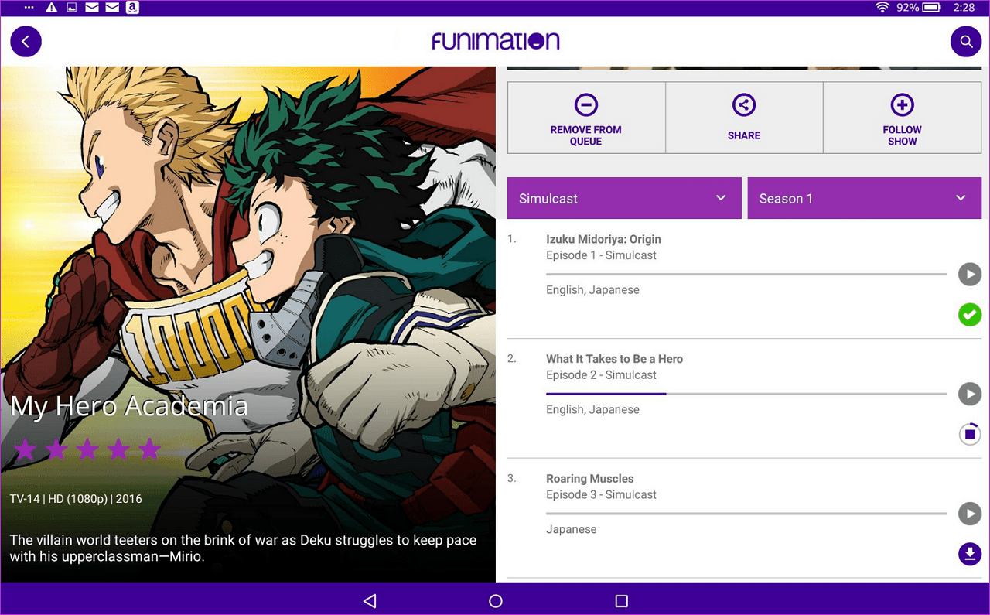Follow the show
Viewport: 990px width, 615px height.
(x=902, y=118)
